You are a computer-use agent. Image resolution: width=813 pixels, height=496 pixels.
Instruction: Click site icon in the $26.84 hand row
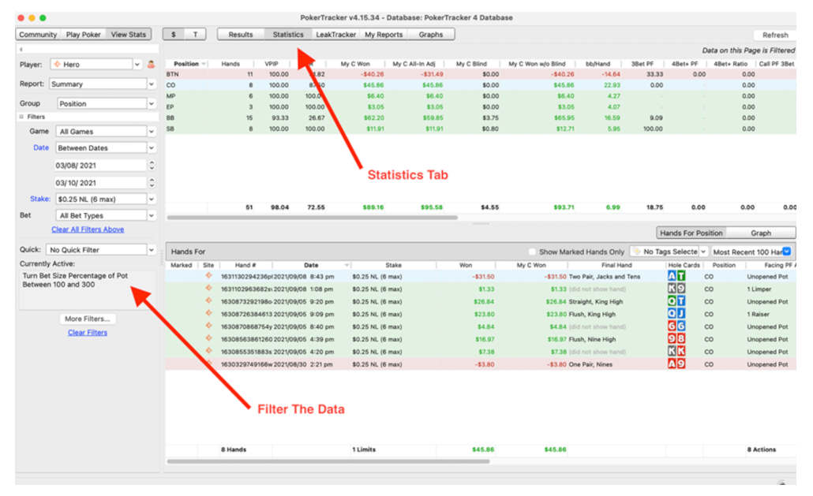pos(208,300)
